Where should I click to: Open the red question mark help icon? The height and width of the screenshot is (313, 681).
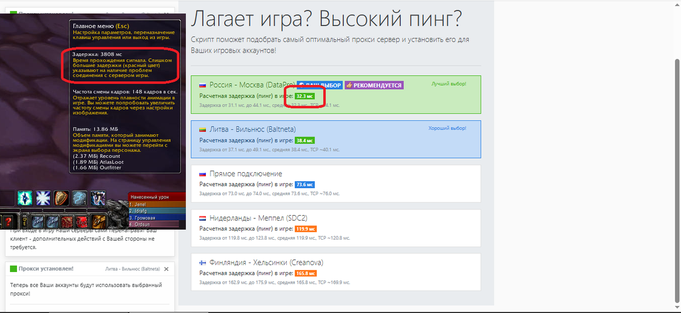[x=8, y=222]
